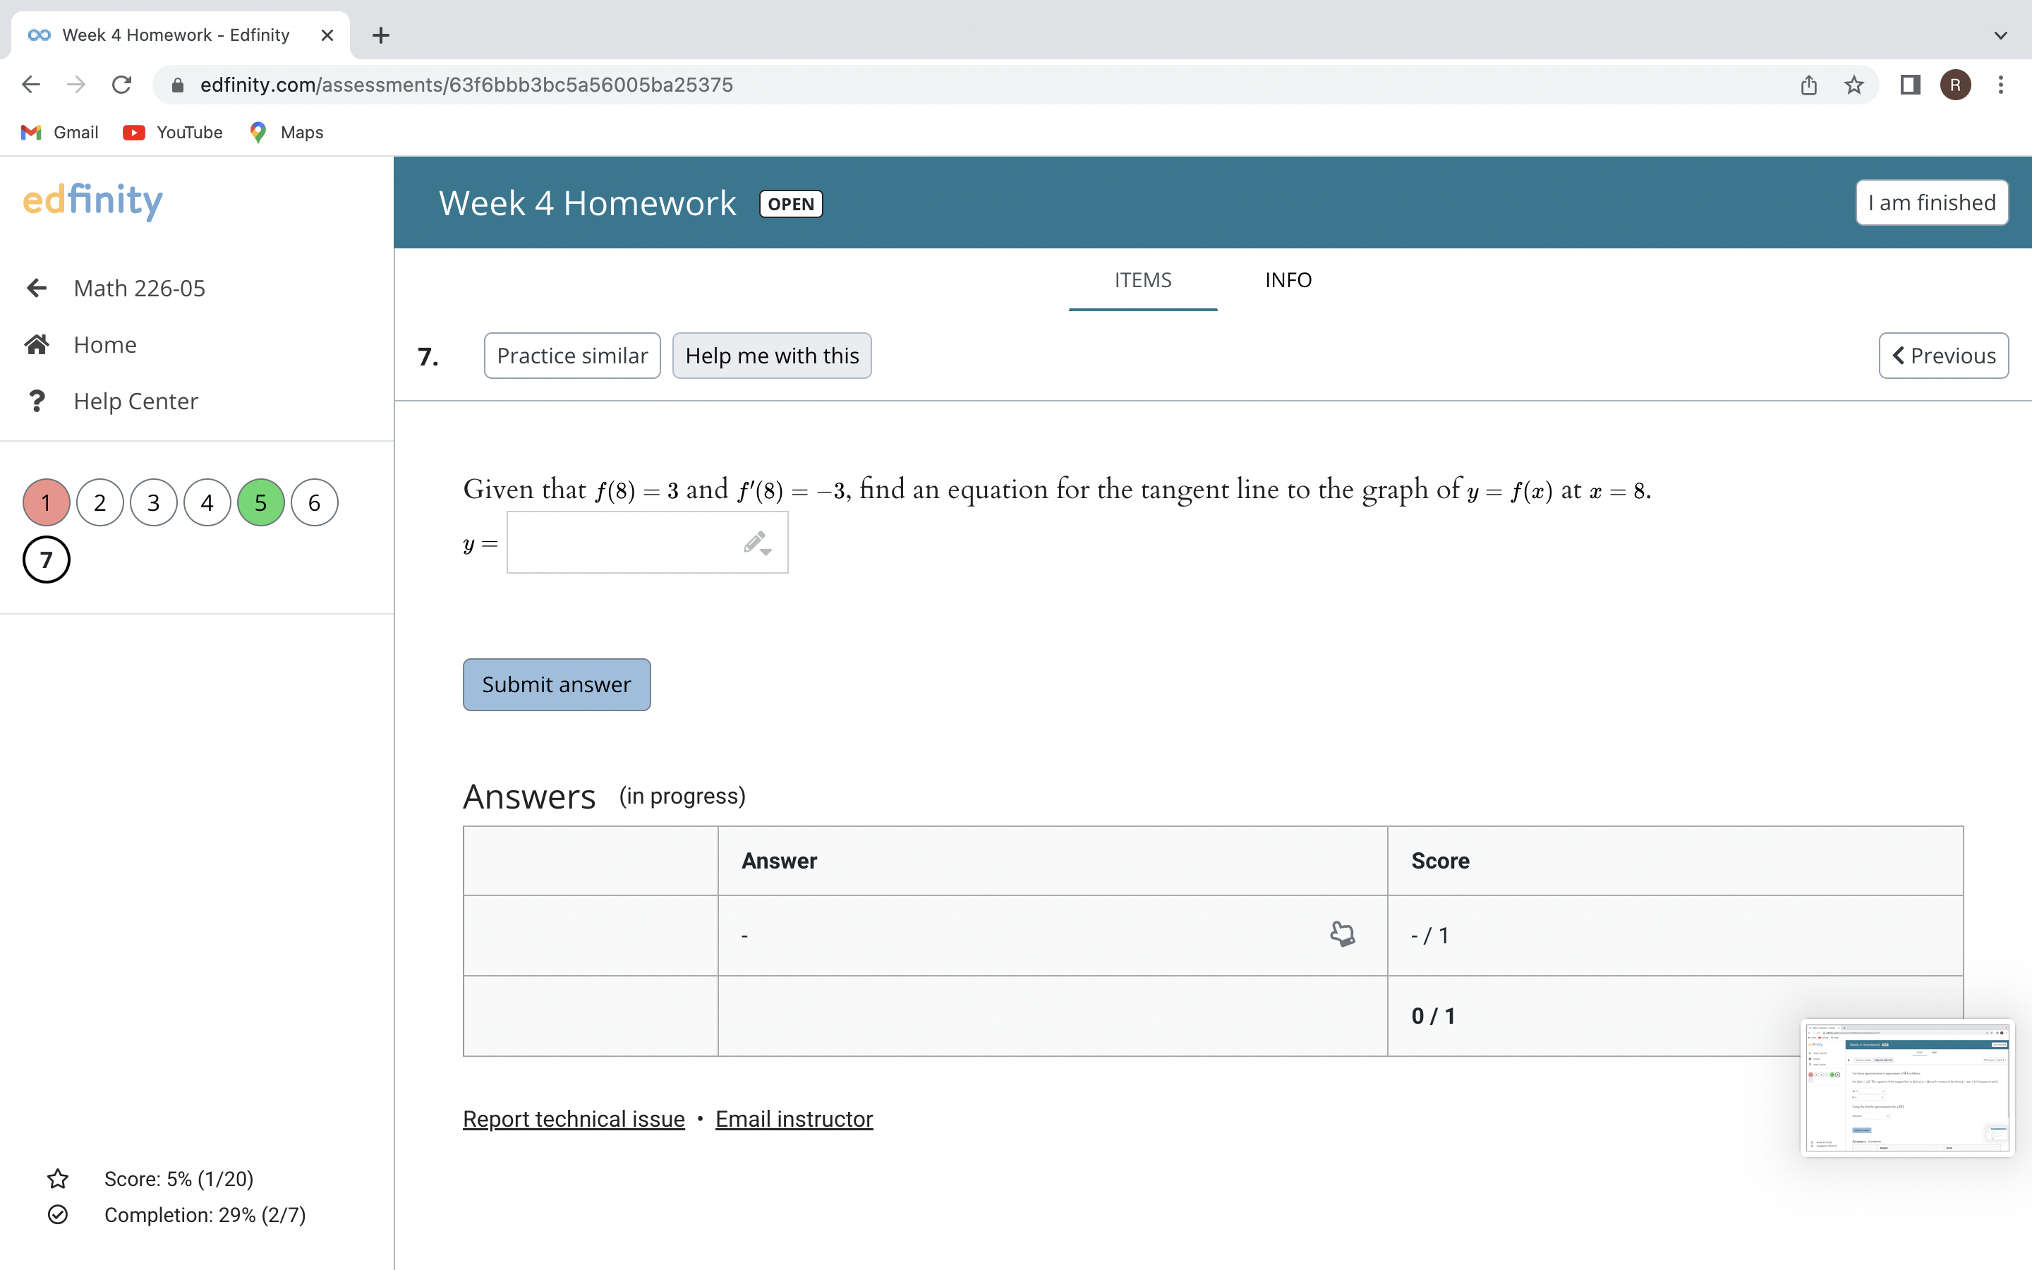Screen dimensions: 2032x1270
Task: Open YouTube from the bookmarks bar
Action: pyautogui.click(x=172, y=132)
